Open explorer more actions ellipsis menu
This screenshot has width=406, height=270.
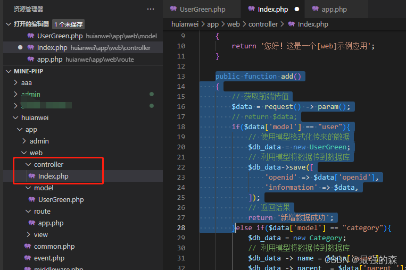(151, 9)
